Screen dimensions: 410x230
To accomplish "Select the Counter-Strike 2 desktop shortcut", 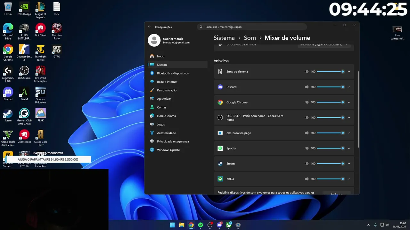I will [24, 53].
